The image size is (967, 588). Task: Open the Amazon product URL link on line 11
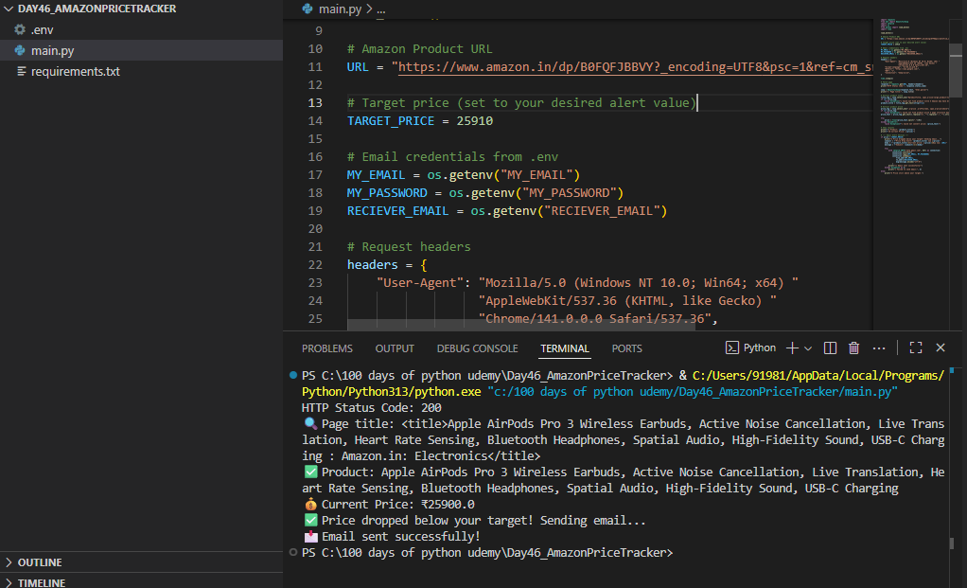tap(635, 66)
